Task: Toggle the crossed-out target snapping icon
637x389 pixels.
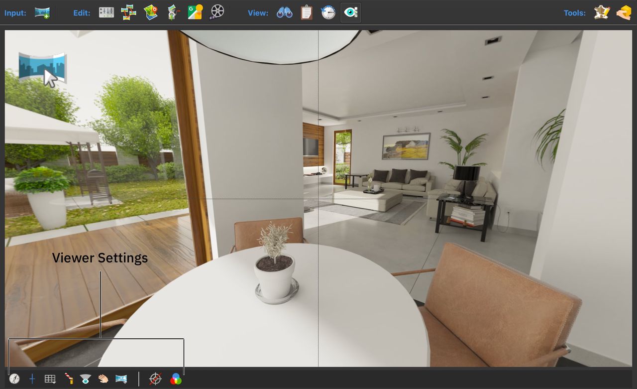Action: click(155, 379)
